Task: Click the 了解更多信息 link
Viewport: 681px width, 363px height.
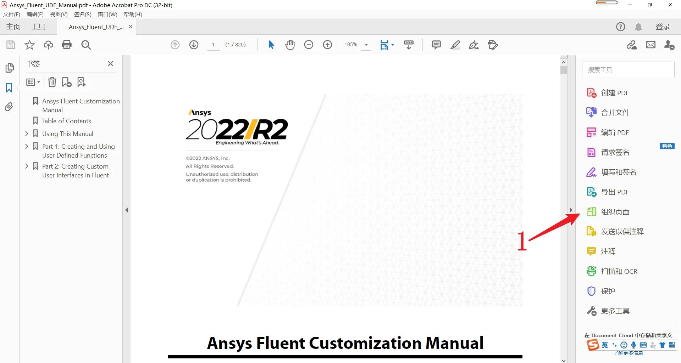Action: [x=628, y=353]
